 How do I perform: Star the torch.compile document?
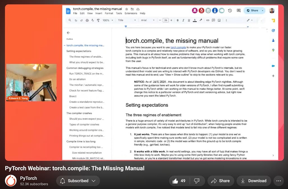click(127, 9)
